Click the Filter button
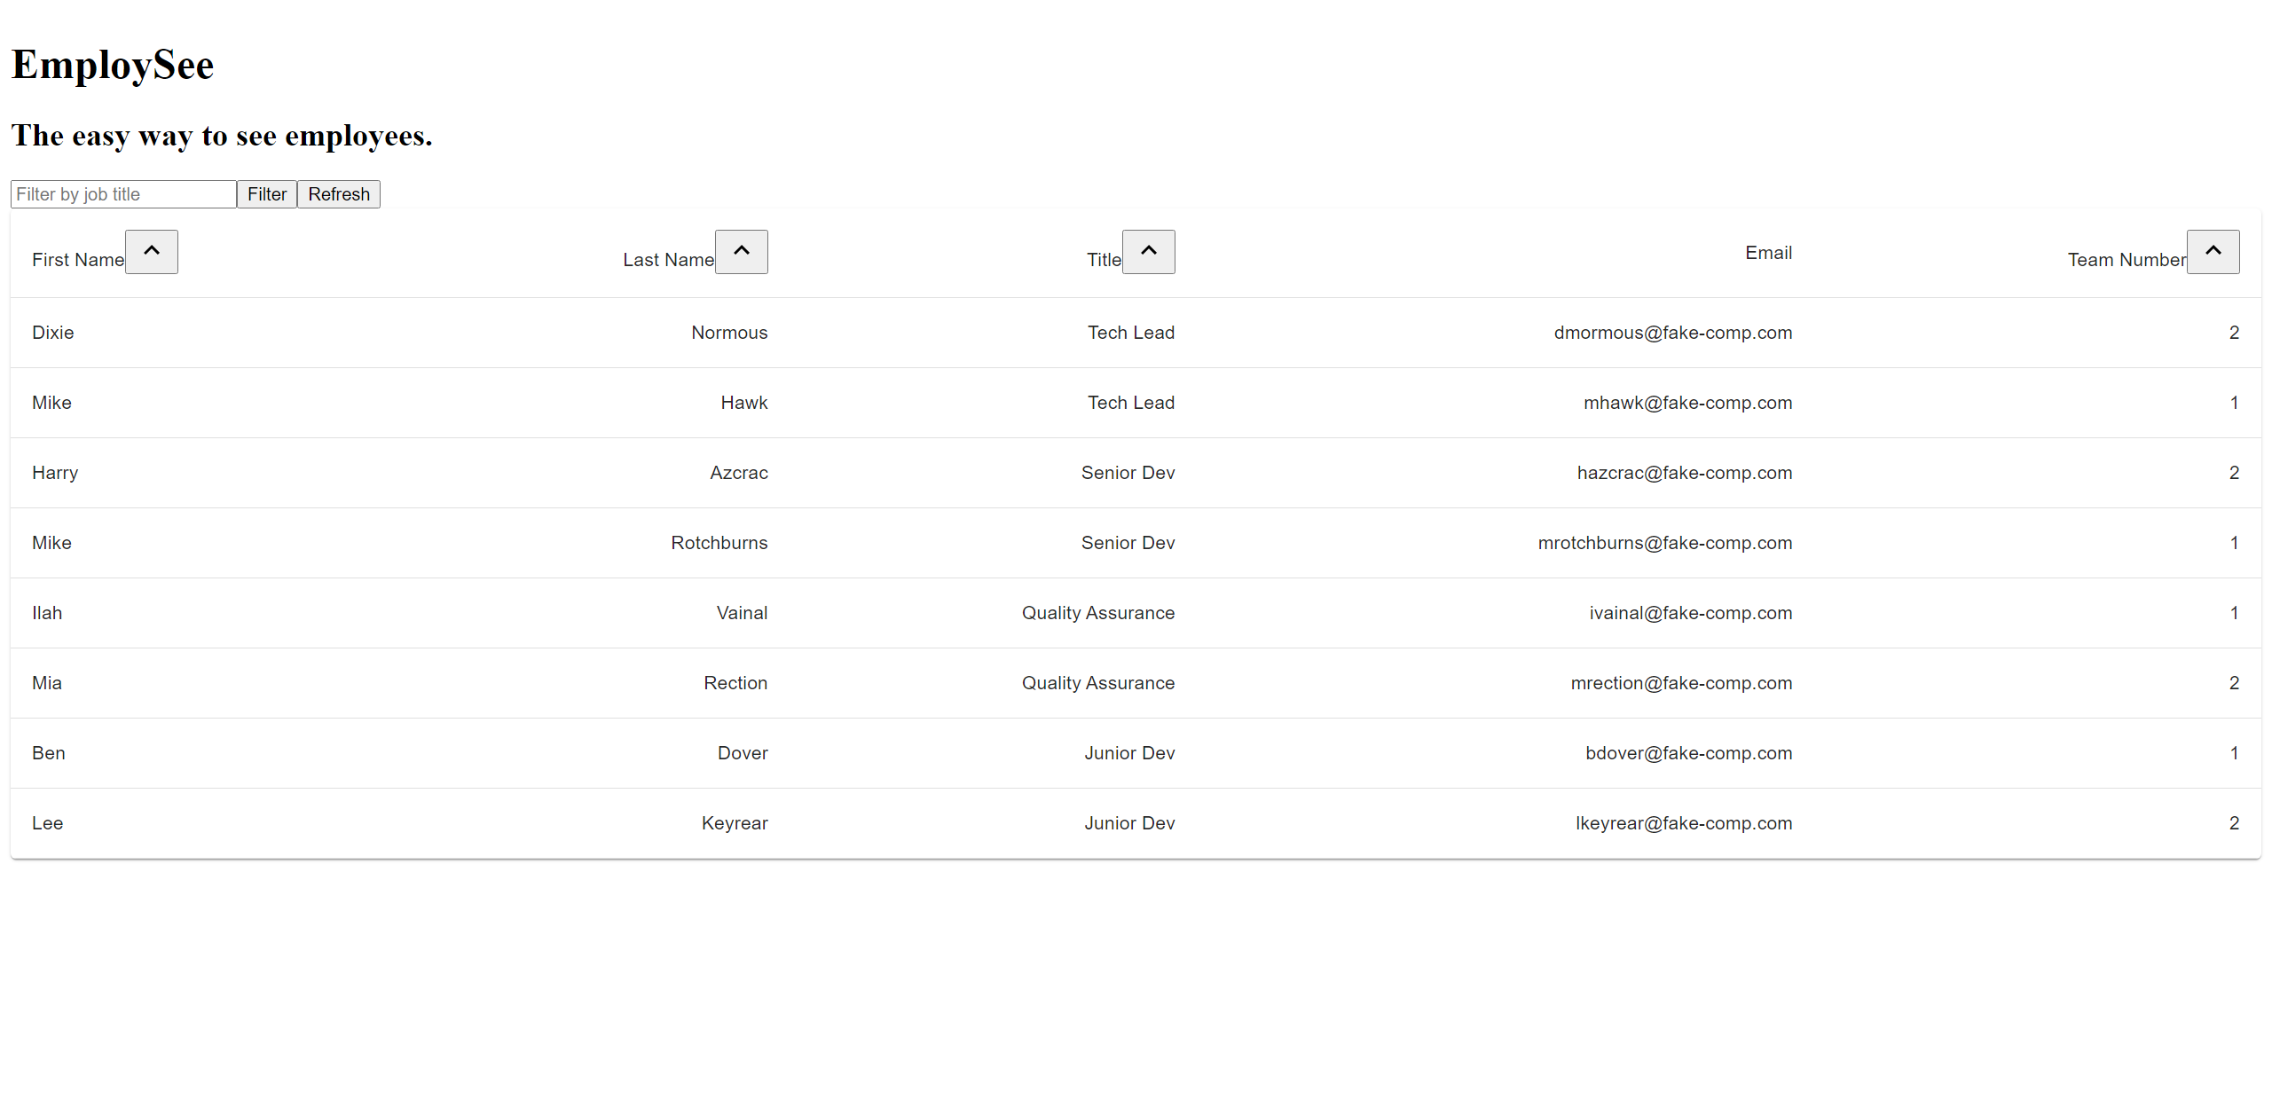 pos(265,194)
